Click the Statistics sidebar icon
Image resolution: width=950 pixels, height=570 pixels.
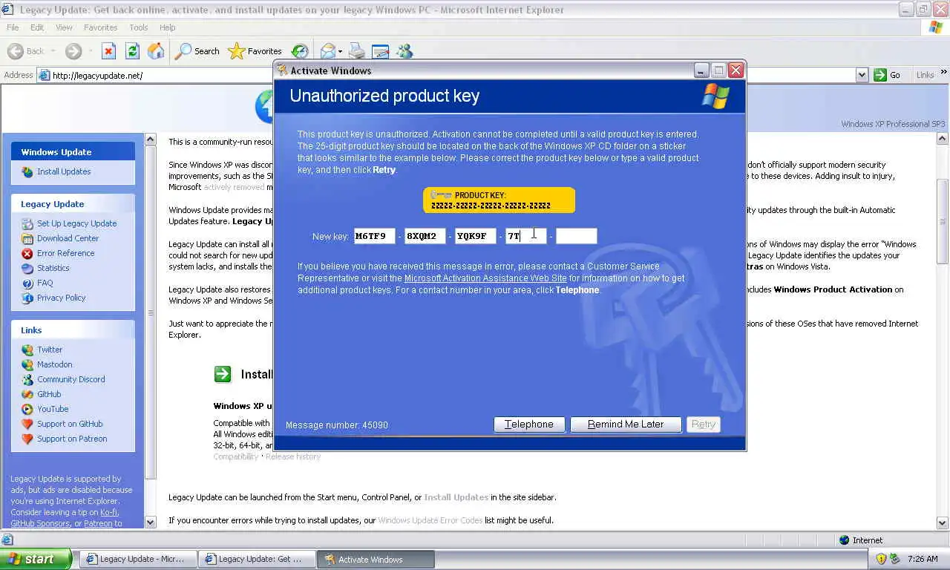click(x=27, y=268)
